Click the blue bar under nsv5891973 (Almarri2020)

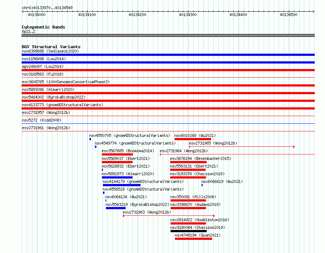(117, 177)
